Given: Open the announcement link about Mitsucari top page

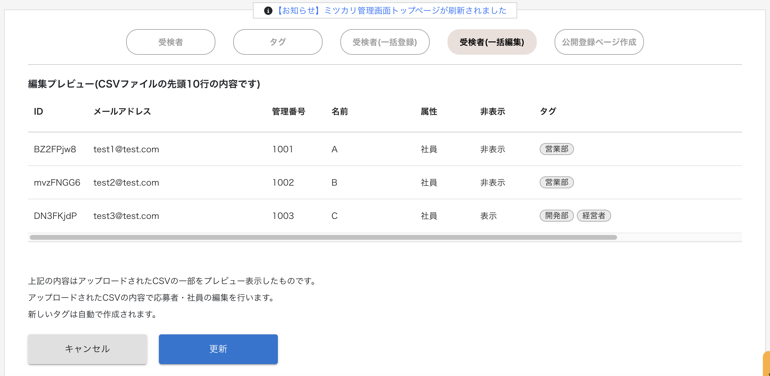Looking at the screenshot, I should click(x=391, y=11).
